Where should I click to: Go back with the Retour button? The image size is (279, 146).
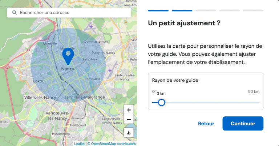coord(206,124)
